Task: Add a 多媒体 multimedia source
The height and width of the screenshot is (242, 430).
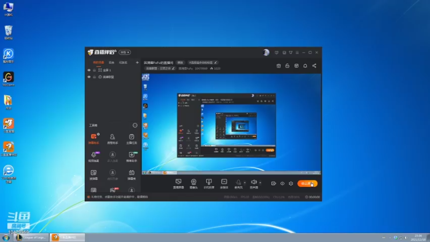Action: (224, 183)
